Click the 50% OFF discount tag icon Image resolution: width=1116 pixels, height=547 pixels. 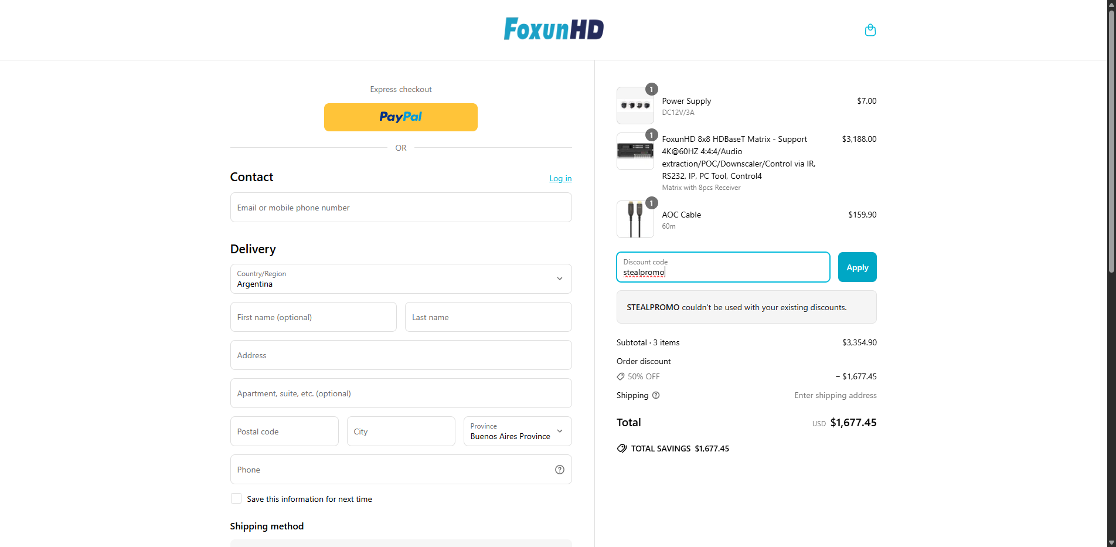(x=621, y=376)
